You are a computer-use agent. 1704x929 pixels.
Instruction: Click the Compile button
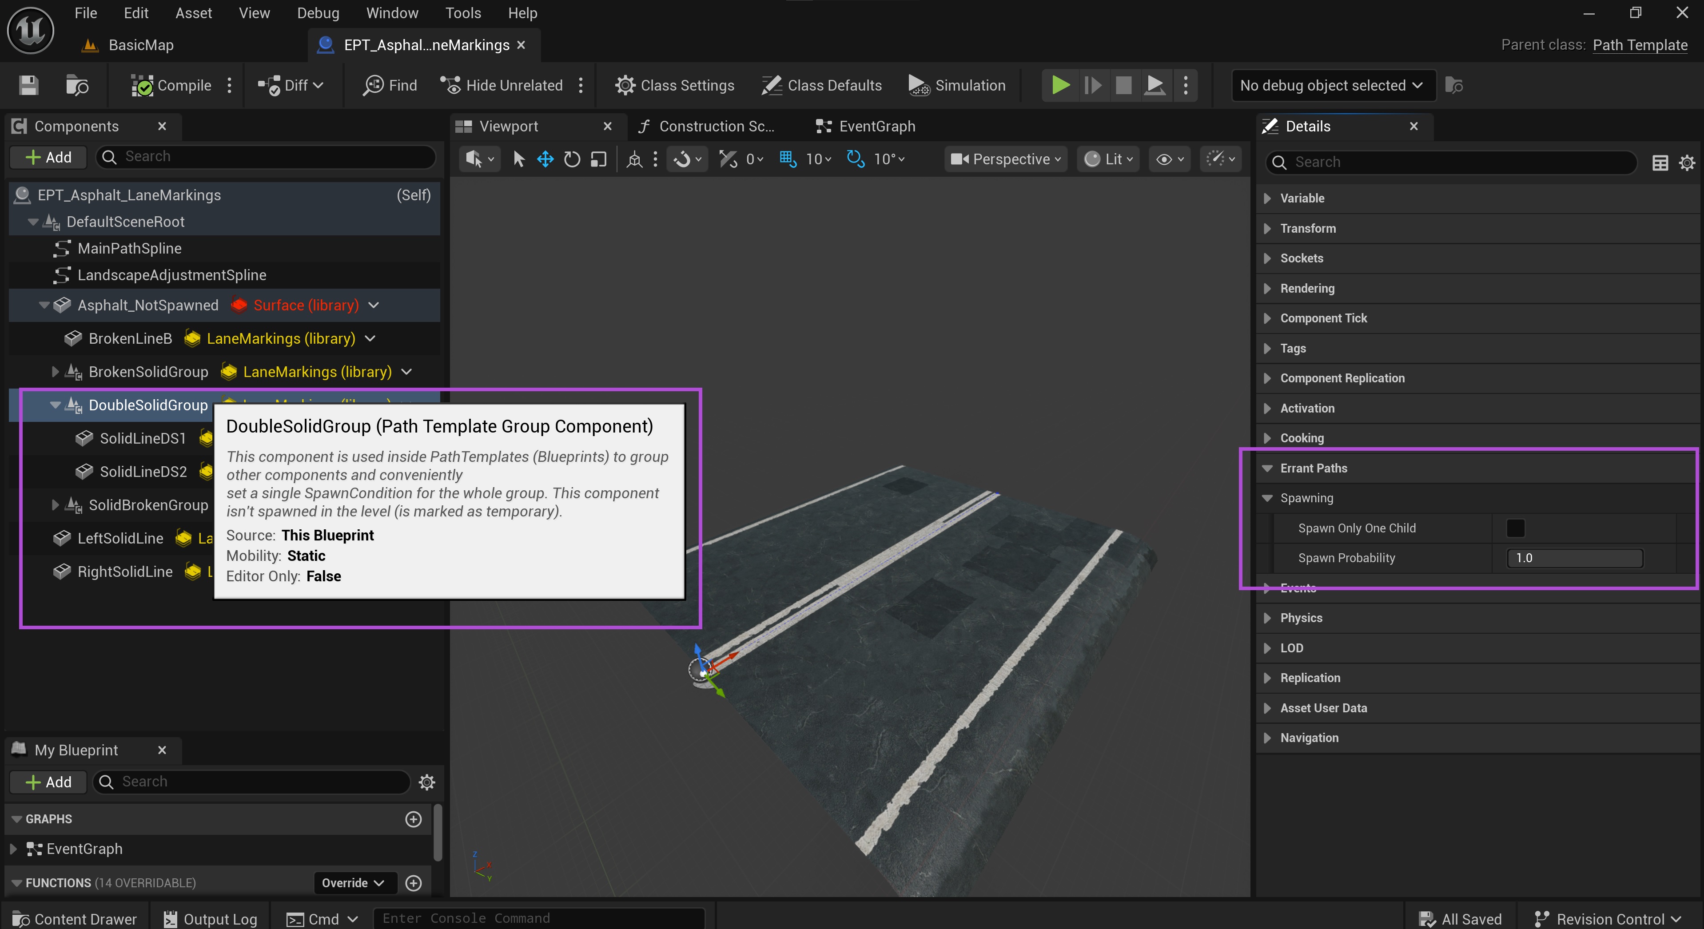coord(171,85)
